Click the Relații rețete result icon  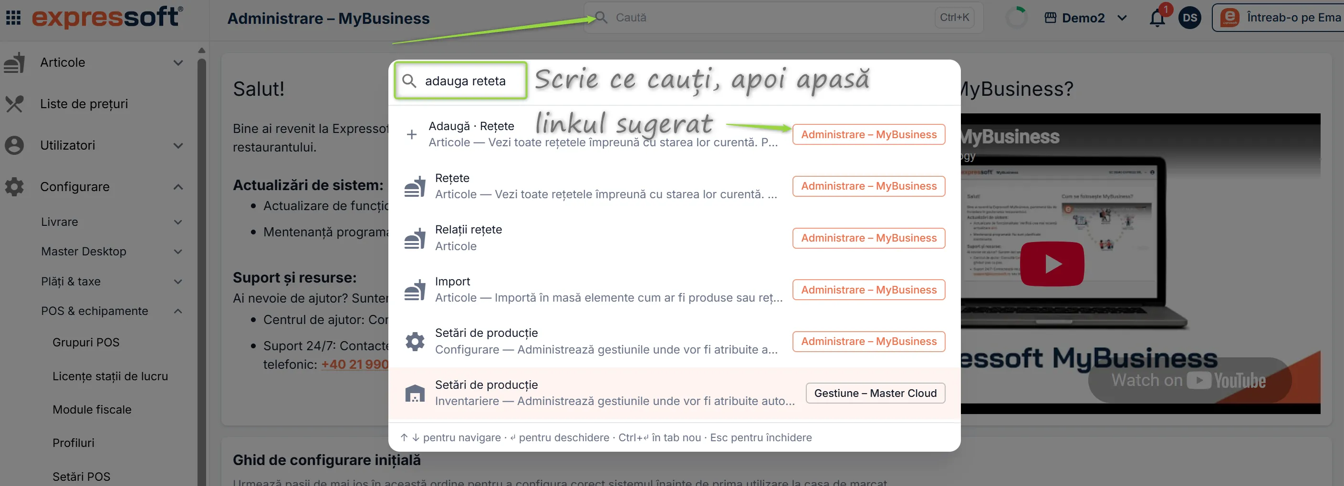pos(415,238)
